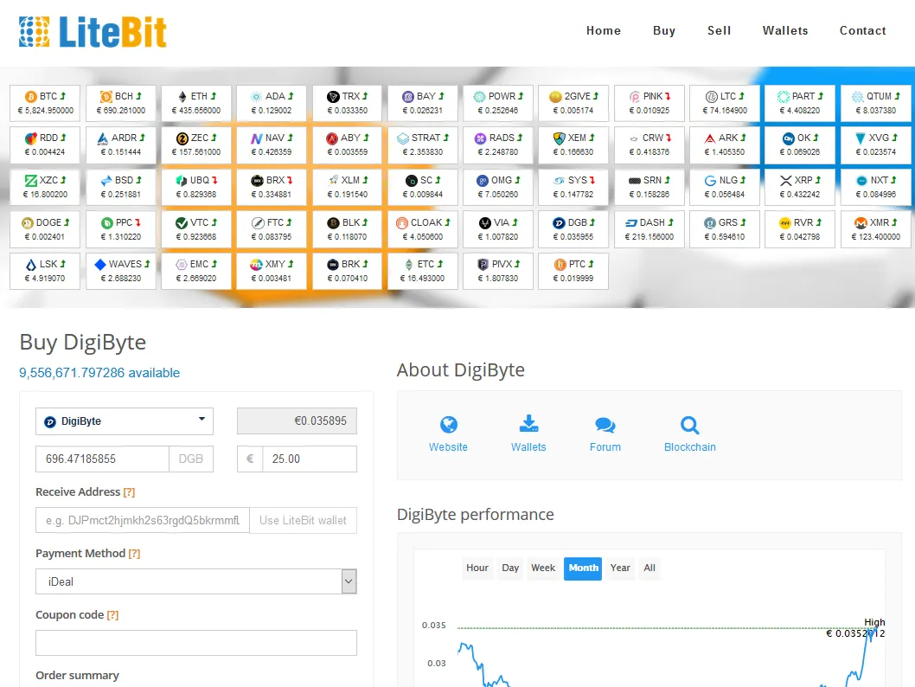Open Coupon code help [?] link
This screenshot has height=687, width=915.
[x=112, y=614]
